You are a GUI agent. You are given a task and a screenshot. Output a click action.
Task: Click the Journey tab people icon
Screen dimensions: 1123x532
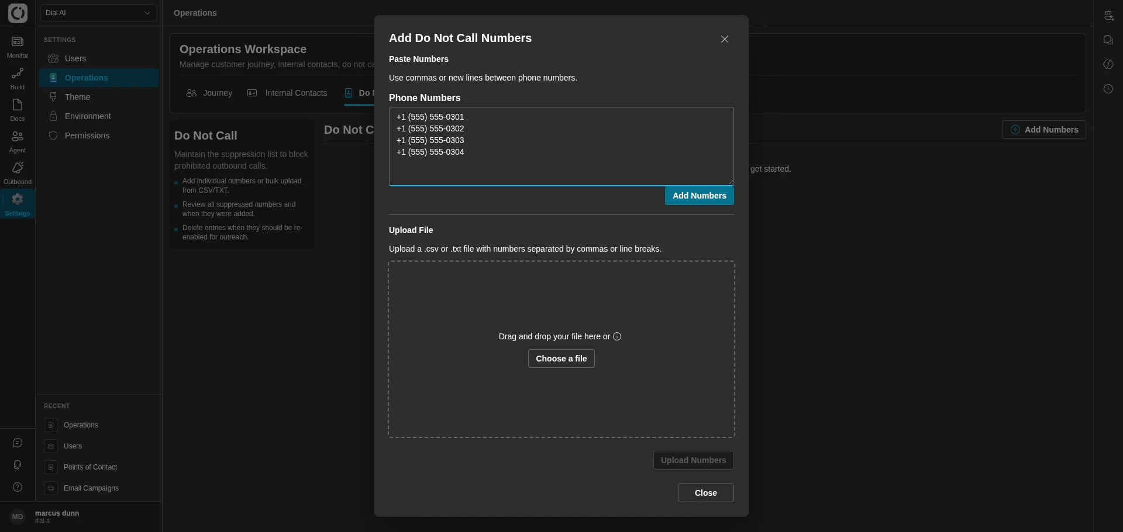191,93
